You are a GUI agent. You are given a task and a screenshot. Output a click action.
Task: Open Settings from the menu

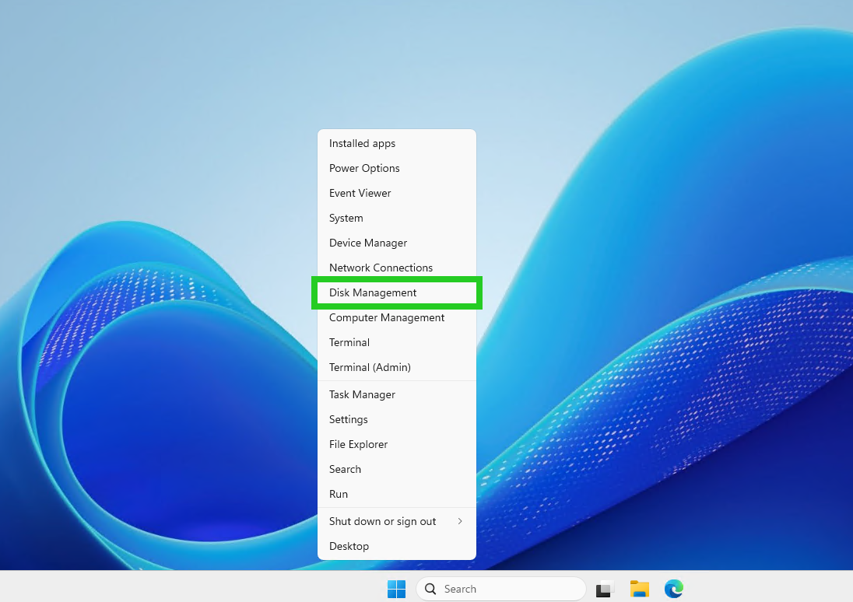click(348, 419)
